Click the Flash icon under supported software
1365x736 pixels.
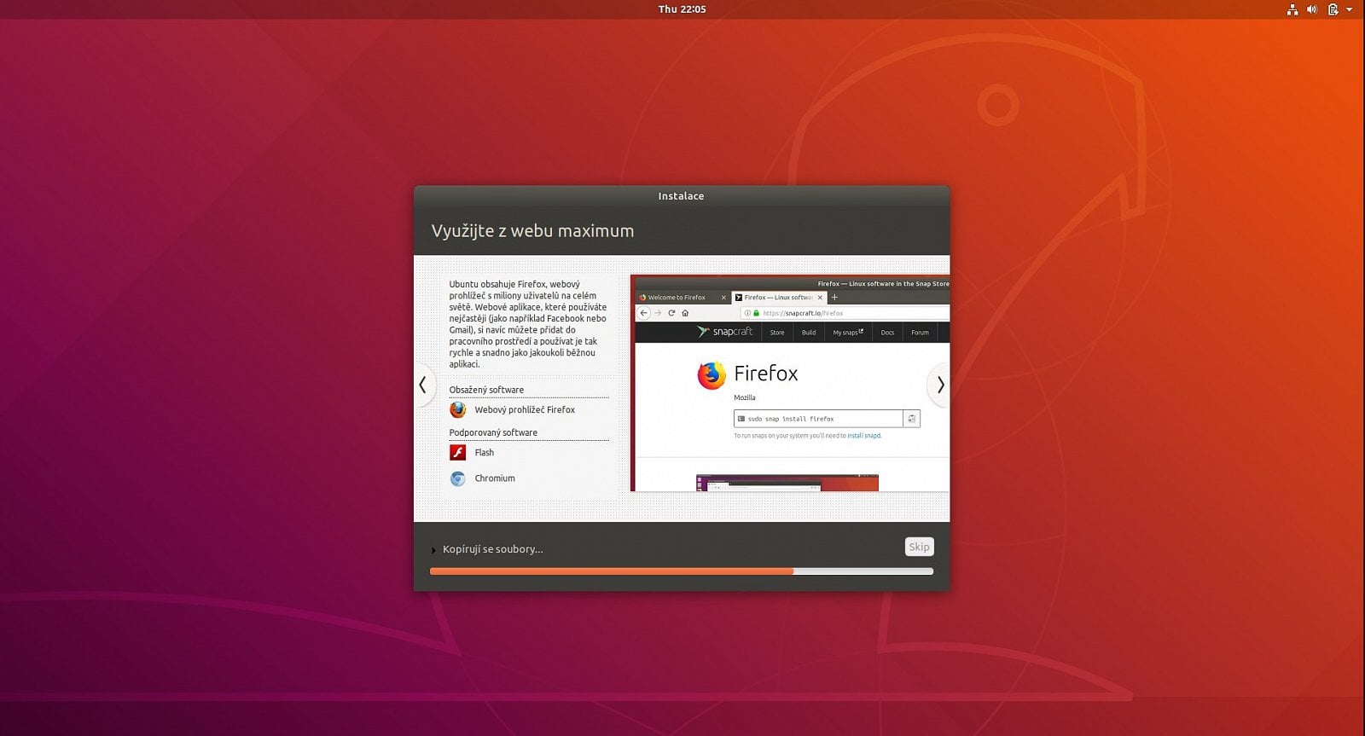tap(458, 453)
